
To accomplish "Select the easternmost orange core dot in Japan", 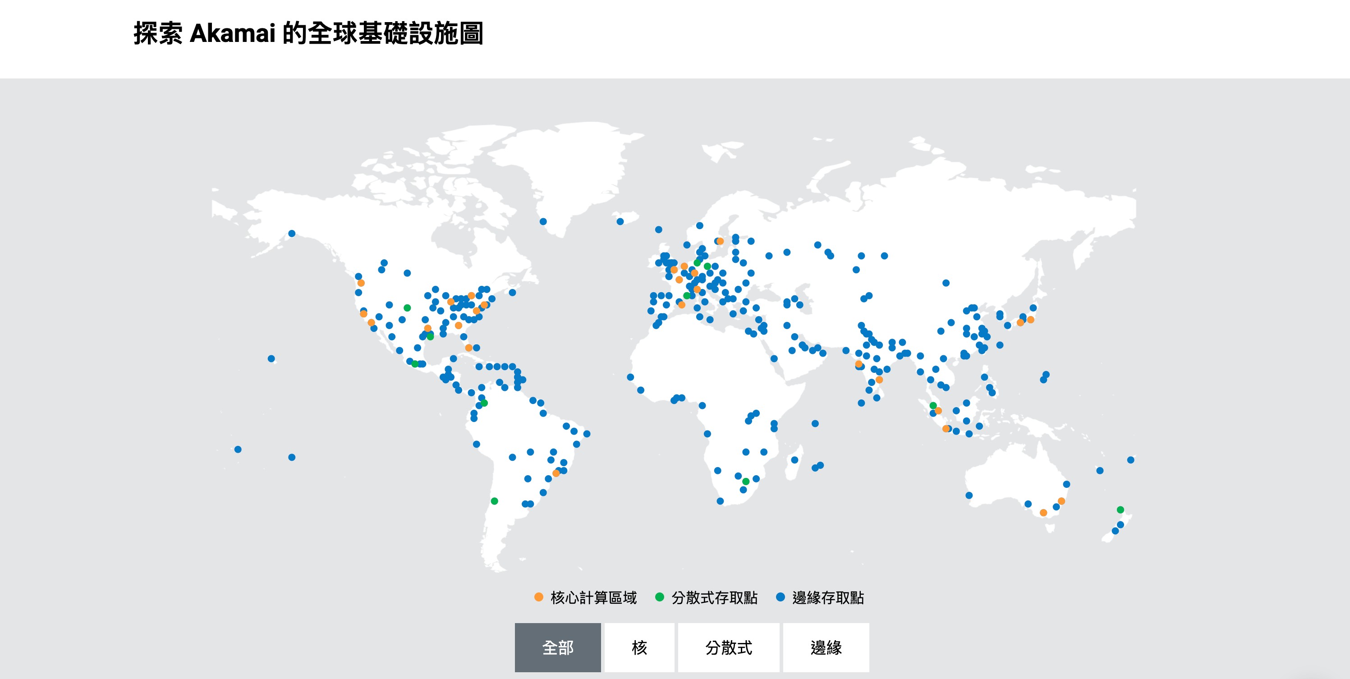I will pos(1031,320).
